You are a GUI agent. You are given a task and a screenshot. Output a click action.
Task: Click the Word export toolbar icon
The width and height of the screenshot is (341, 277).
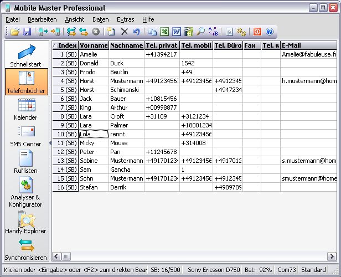coord(177,32)
